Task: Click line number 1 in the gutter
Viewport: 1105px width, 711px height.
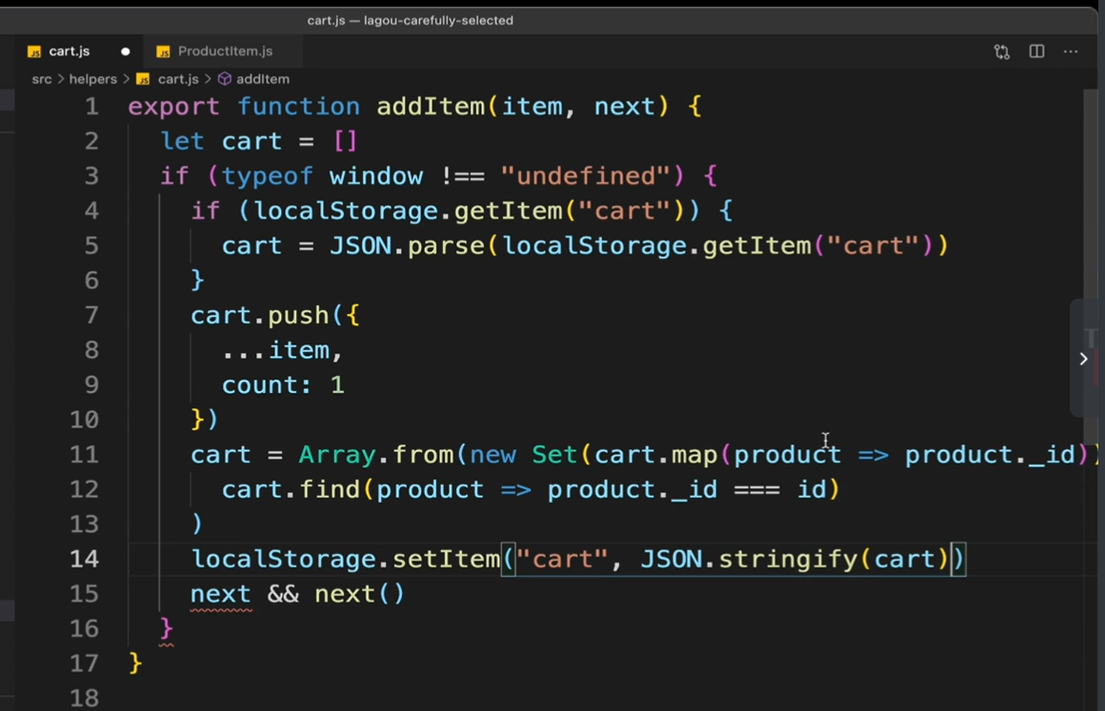Action: (91, 107)
